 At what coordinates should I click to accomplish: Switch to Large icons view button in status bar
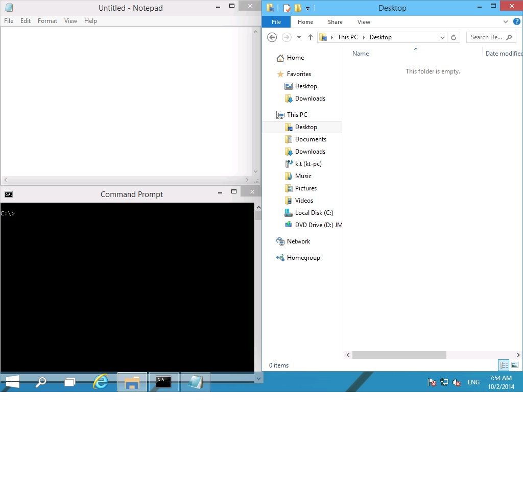(x=515, y=365)
